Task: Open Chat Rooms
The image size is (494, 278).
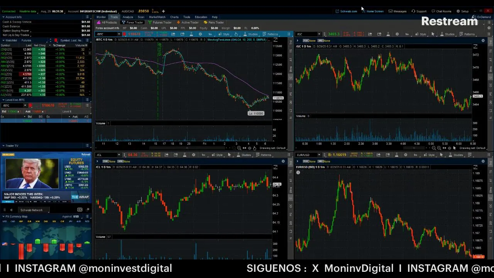Action: [x=441, y=11]
